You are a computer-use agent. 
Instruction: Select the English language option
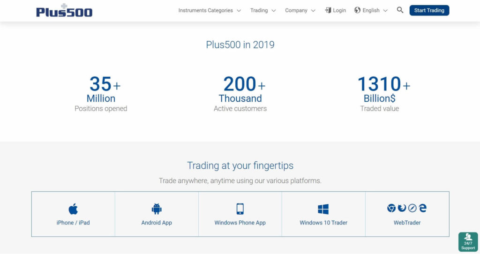(x=371, y=10)
